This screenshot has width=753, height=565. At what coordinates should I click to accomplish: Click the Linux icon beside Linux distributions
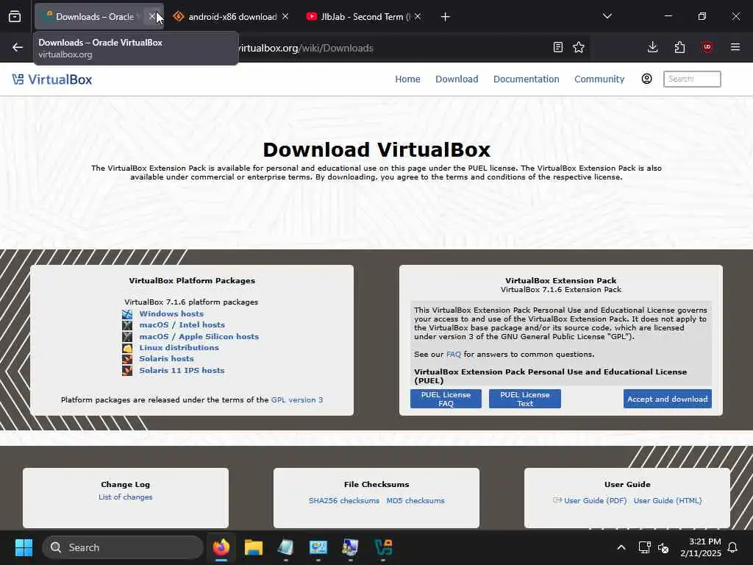(127, 348)
